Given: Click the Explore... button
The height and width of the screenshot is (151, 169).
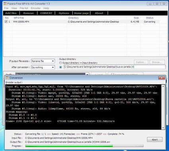Looking at the screenshot, I should click(x=141, y=62).
